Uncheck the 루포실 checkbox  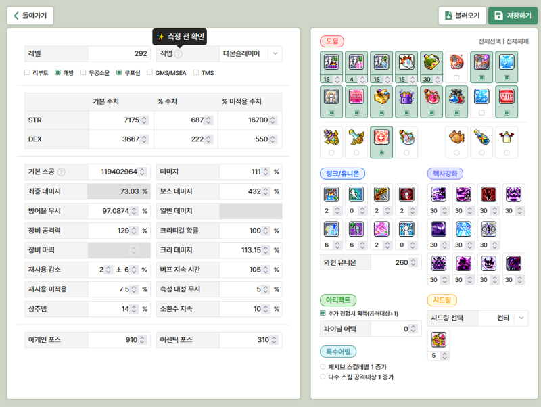pyautogui.click(x=119, y=72)
